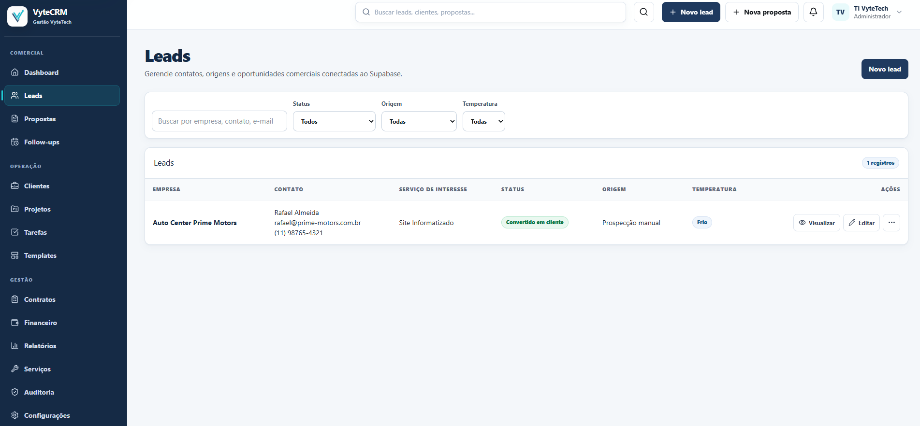This screenshot has height=426, width=920.
Task: Go to Relatórios in the sidebar
Action: (62, 346)
